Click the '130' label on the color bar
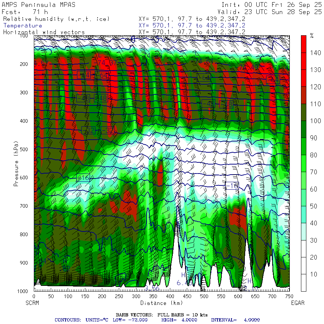Image resolution: width=324 pixels, height=324 pixels. click(315, 70)
